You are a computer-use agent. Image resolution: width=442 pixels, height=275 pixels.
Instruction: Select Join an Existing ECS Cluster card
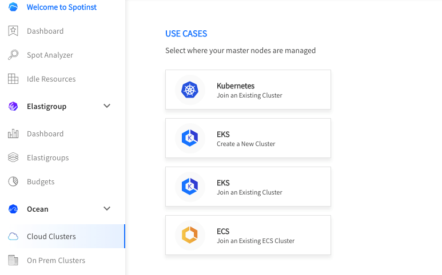[248, 235]
